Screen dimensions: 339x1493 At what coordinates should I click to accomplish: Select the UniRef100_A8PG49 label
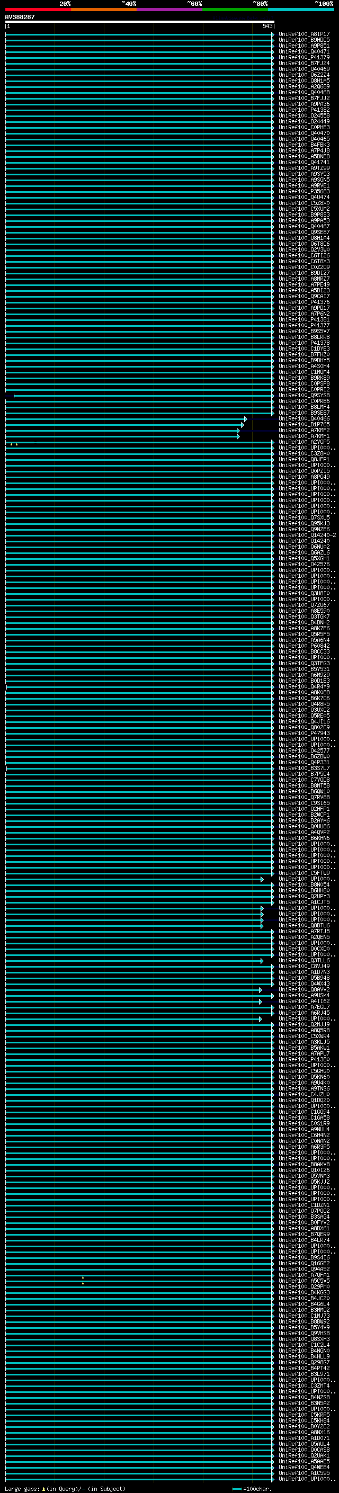point(304,477)
